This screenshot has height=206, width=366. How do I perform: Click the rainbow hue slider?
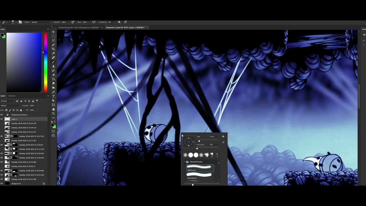[45, 62]
